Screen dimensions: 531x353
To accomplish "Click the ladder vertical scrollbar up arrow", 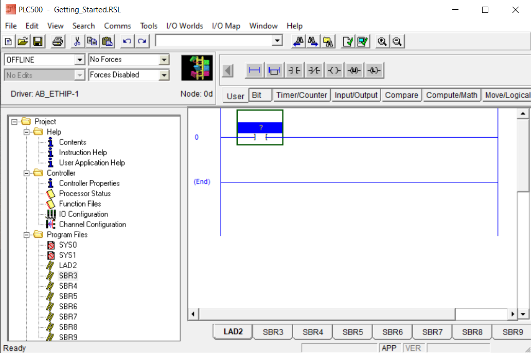I will (x=523, y=114).
